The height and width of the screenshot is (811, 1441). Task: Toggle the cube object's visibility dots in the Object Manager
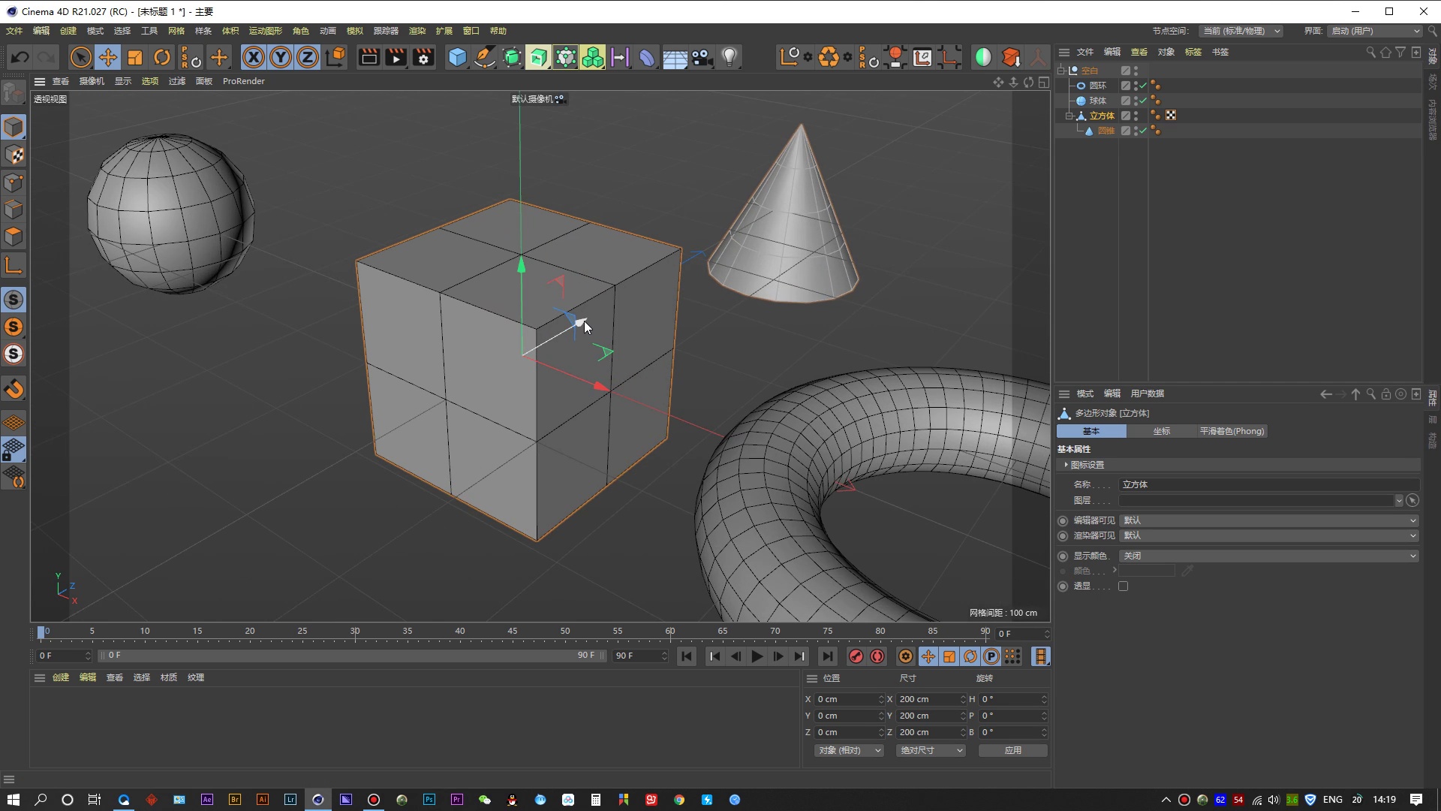(x=1136, y=116)
